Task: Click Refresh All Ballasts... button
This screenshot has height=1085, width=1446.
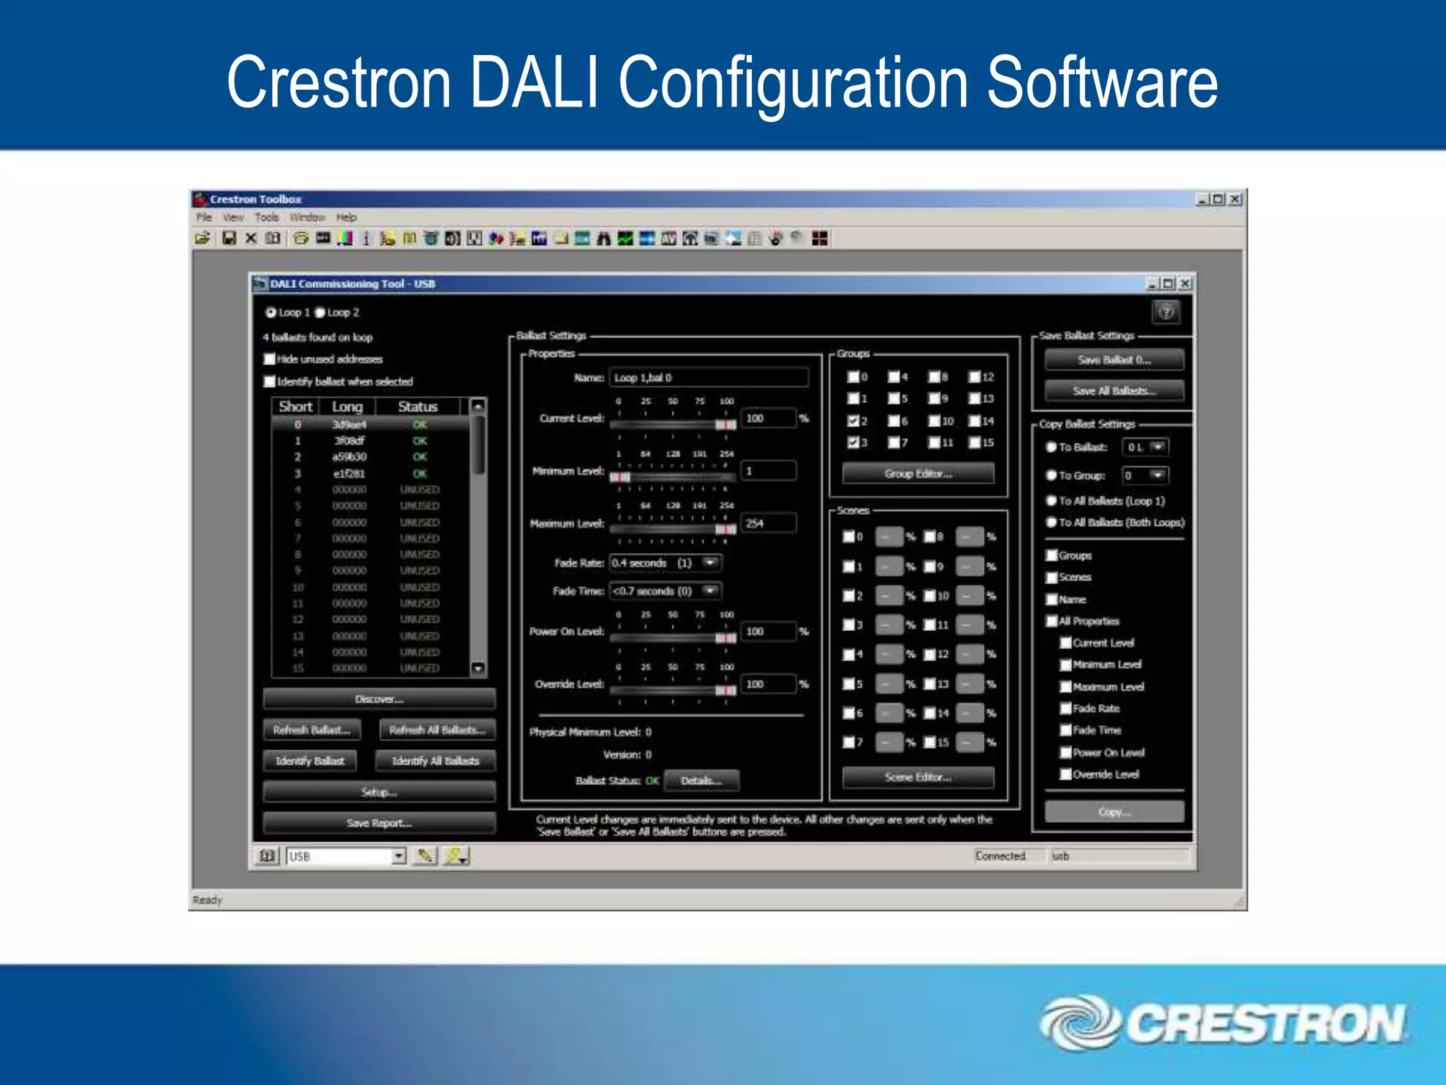Action: pos(438,730)
